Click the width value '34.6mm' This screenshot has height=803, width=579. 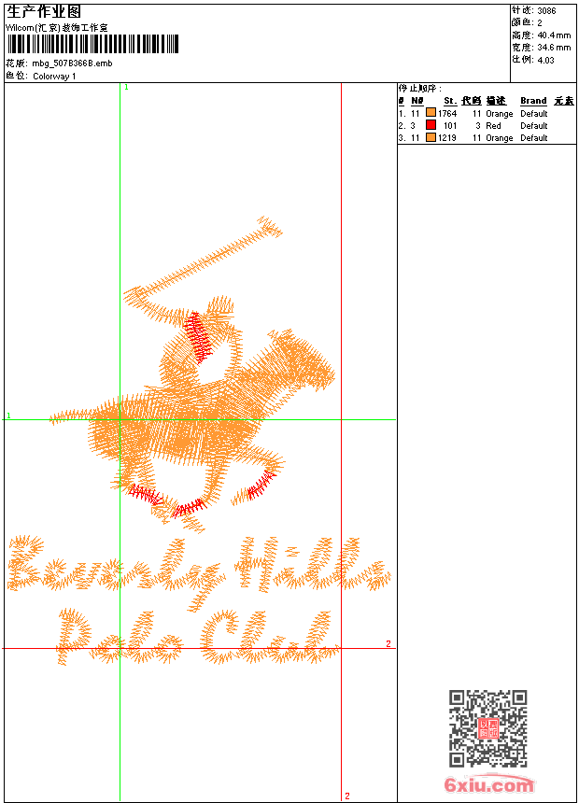point(554,48)
